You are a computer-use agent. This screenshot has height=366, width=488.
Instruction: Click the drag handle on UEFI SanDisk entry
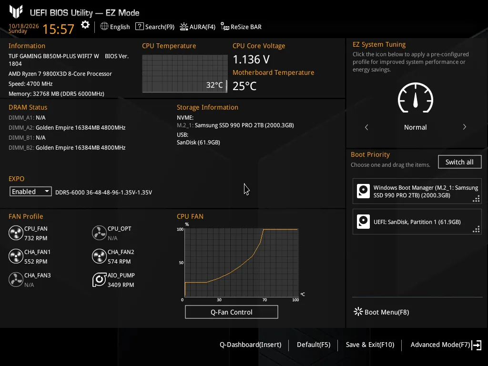pos(476,229)
